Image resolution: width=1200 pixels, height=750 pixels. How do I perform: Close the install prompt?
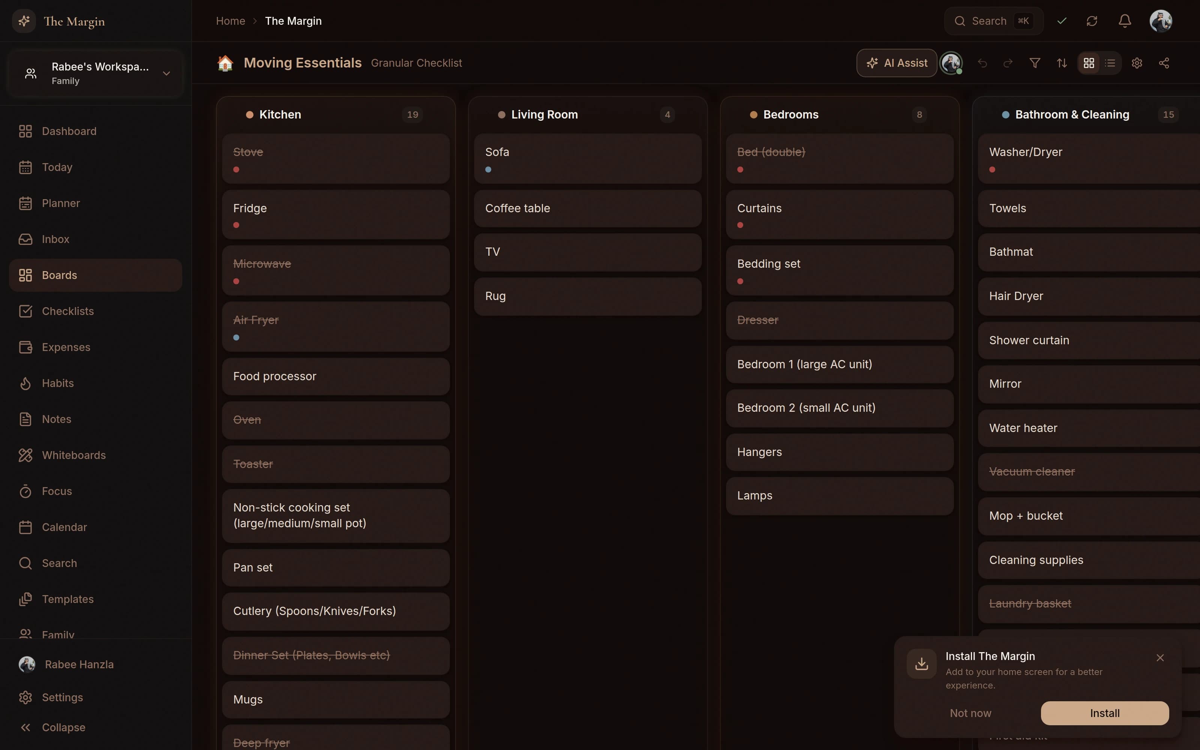(1160, 658)
